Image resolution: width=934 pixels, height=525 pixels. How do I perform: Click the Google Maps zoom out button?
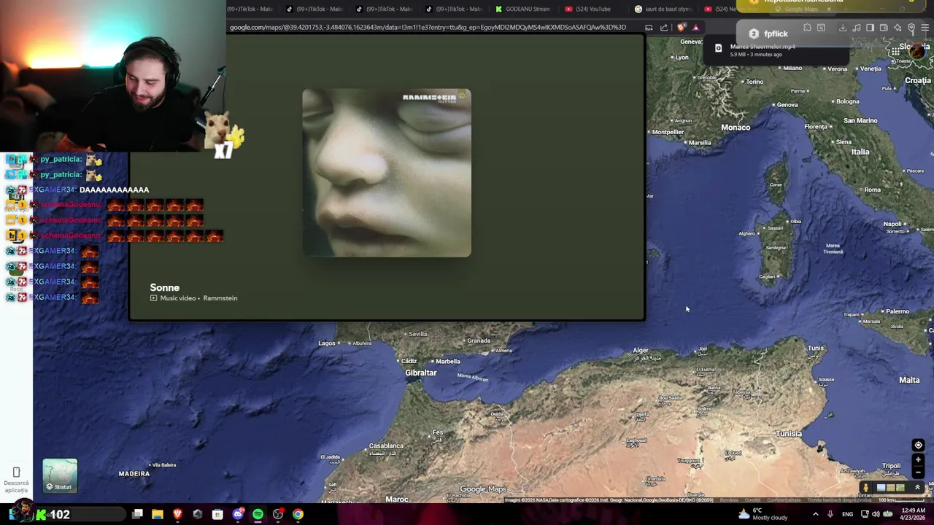pos(918,472)
